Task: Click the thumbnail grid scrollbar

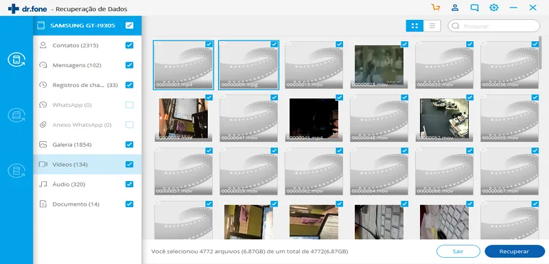Action: [x=540, y=52]
